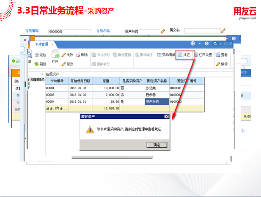Click the 开始使用日期 column header

80,81
